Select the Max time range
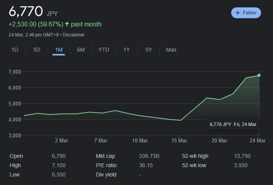The width and height of the screenshot is (273, 185). (x=171, y=50)
